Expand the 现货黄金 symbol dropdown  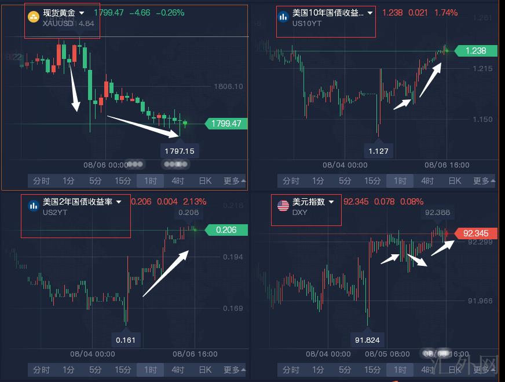click(x=82, y=13)
